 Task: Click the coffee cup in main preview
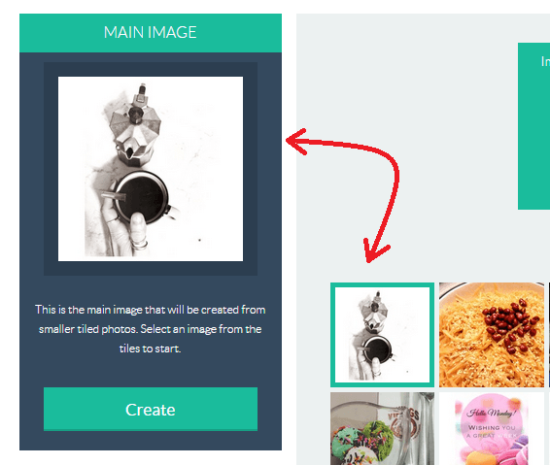pyautogui.click(x=142, y=198)
